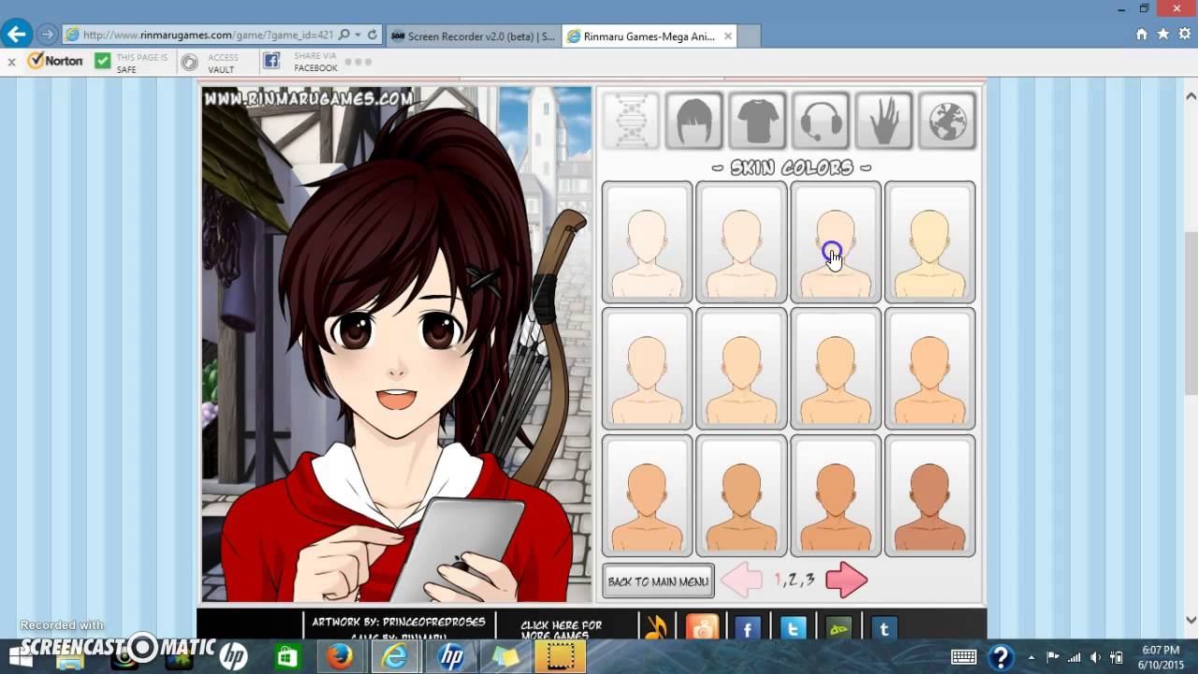Open Norton toolbar more options dots
The height and width of the screenshot is (674, 1198).
[x=358, y=62]
